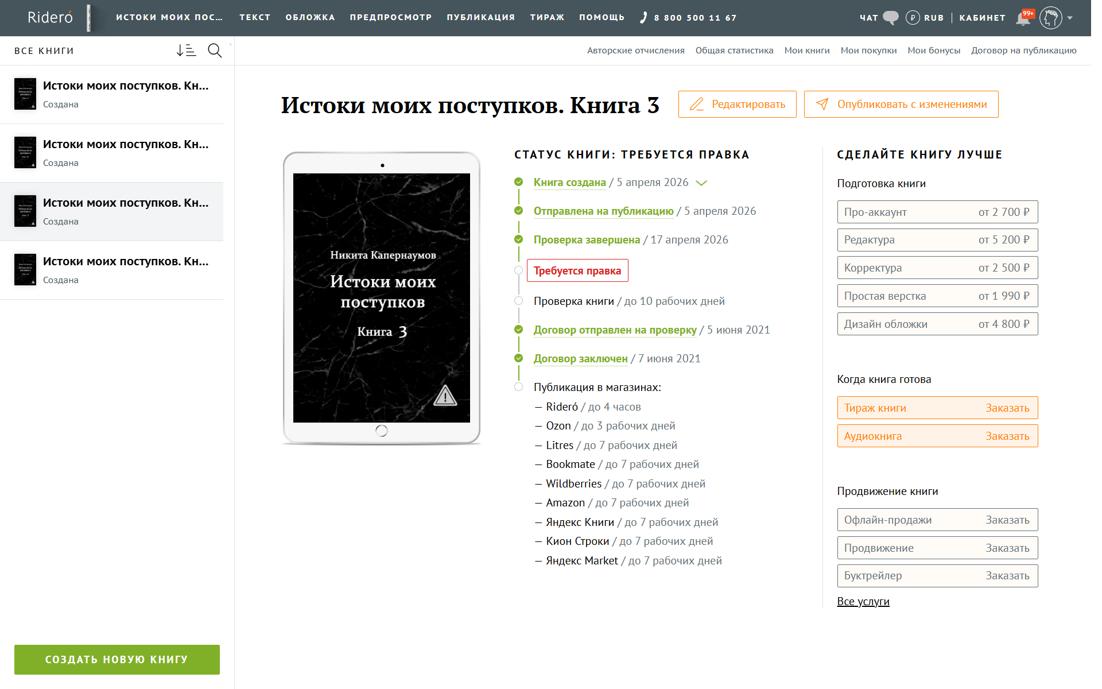Open the chat bubble icon

click(891, 17)
